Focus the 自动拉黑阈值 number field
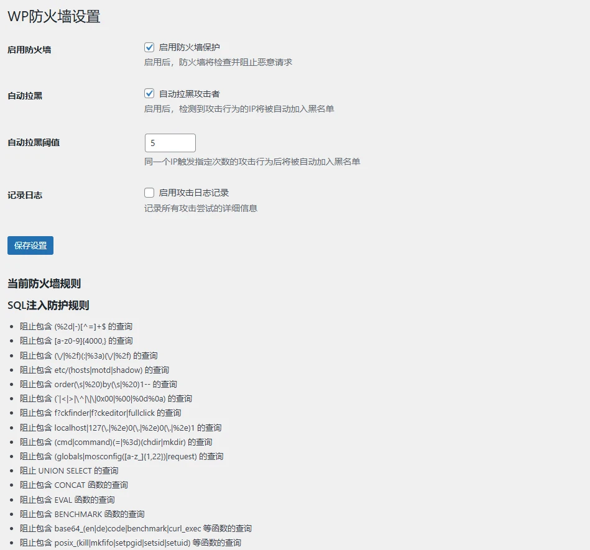 coord(170,143)
